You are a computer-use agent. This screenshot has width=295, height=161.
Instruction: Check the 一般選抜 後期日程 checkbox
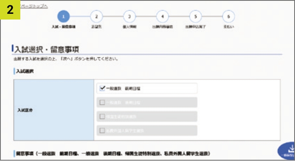click(x=102, y=102)
